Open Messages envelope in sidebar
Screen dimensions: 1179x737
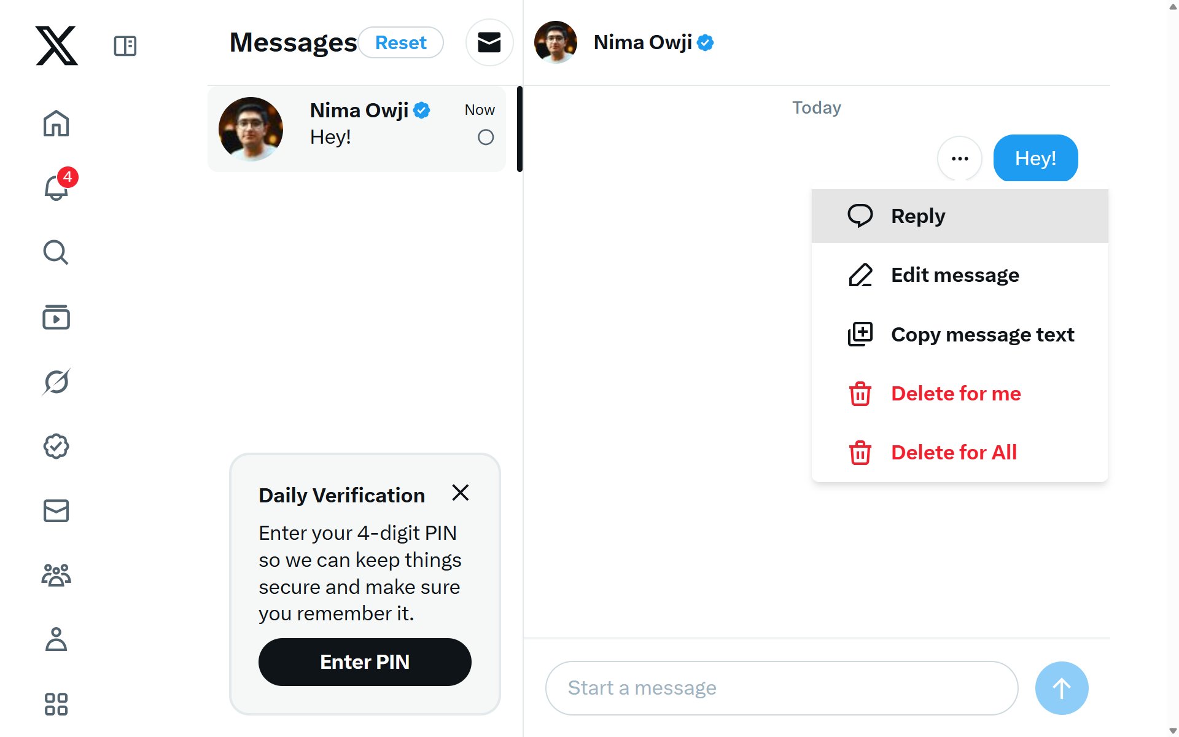point(56,511)
